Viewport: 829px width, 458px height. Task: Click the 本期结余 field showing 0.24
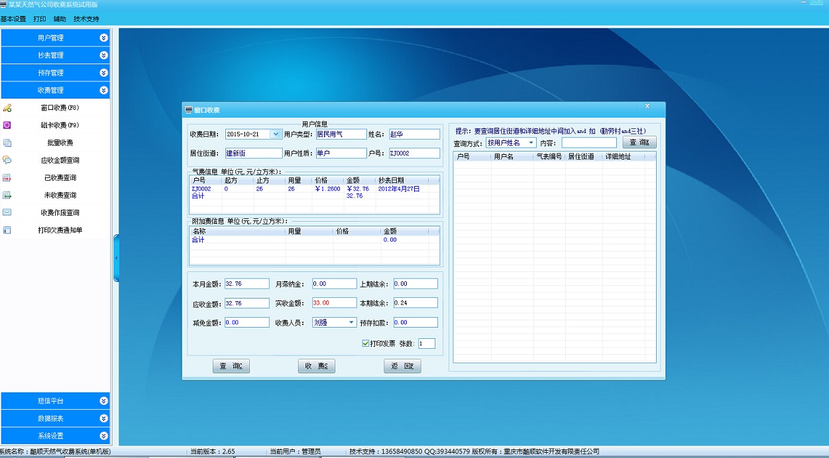[x=415, y=303]
